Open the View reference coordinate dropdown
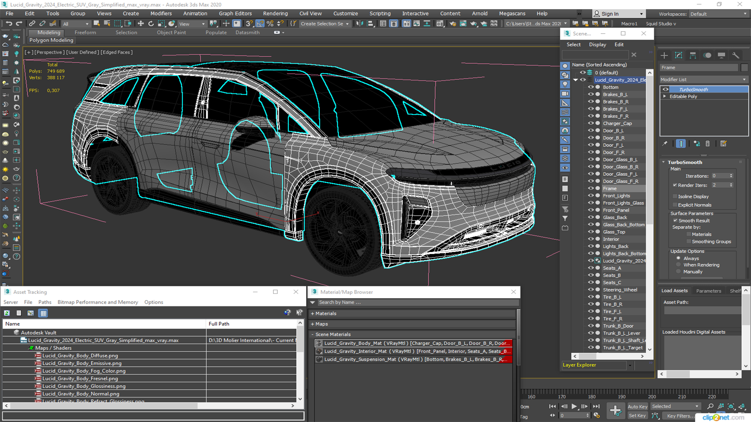Image resolution: width=751 pixels, height=422 pixels. 192,24
